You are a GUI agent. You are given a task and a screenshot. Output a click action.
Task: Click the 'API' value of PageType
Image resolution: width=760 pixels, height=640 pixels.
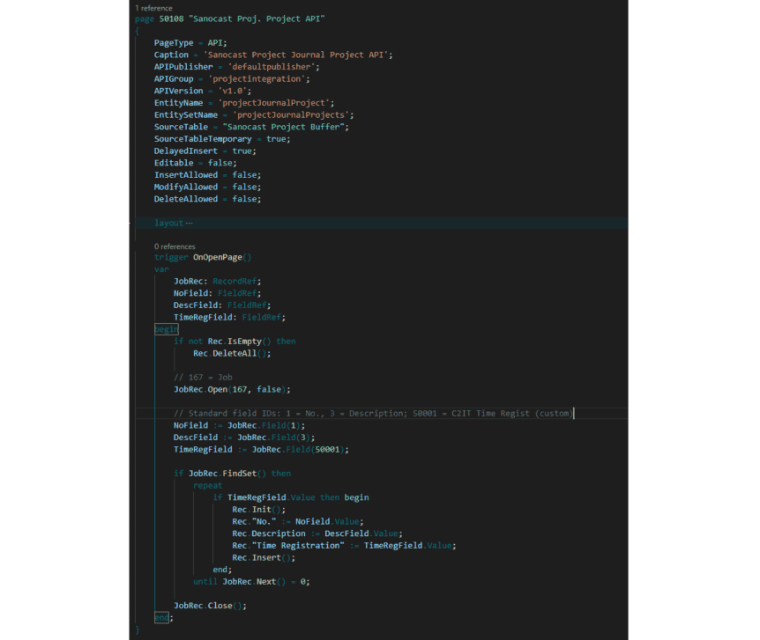click(213, 42)
